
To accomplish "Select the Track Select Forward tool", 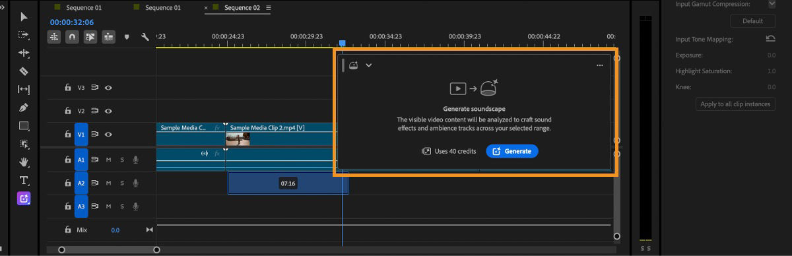I will click(x=24, y=34).
